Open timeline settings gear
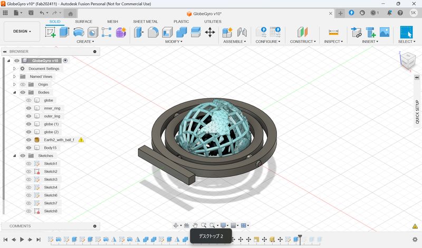Image resolution: width=422 pixels, height=248 pixels. click(415, 240)
